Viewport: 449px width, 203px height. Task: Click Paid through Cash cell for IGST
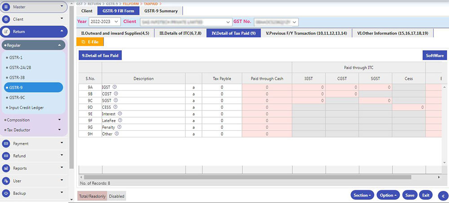coord(267,87)
